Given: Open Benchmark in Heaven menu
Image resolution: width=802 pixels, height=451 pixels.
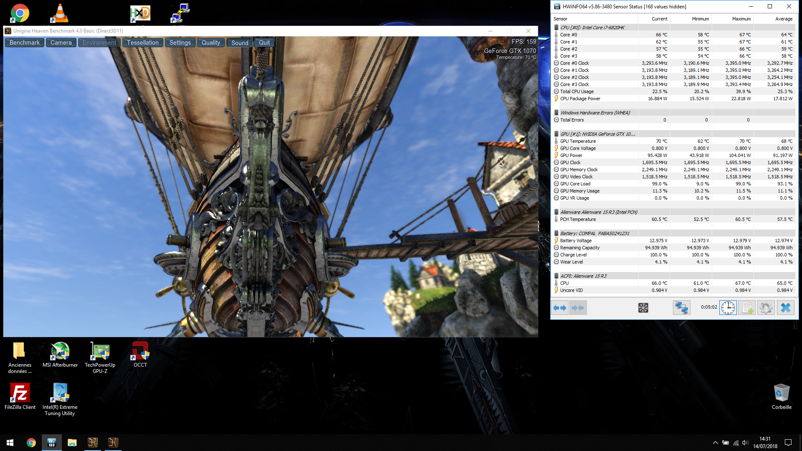Looking at the screenshot, I should point(25,43).
